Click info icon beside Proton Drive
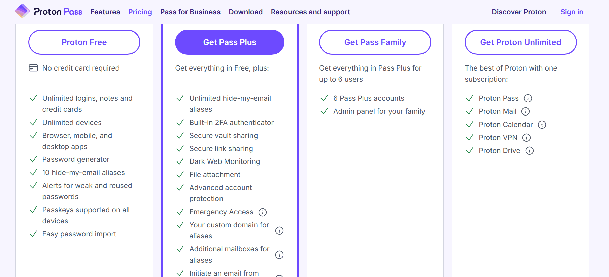609x277 pixels. tap(530, 151)
